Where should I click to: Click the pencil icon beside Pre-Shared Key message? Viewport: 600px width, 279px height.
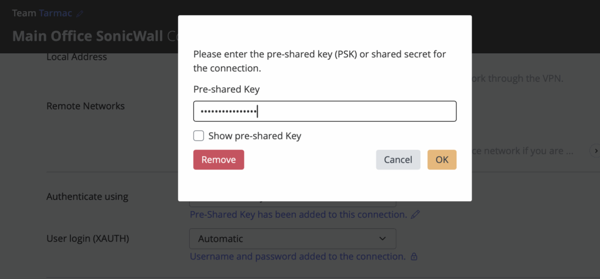coord(415,215)
